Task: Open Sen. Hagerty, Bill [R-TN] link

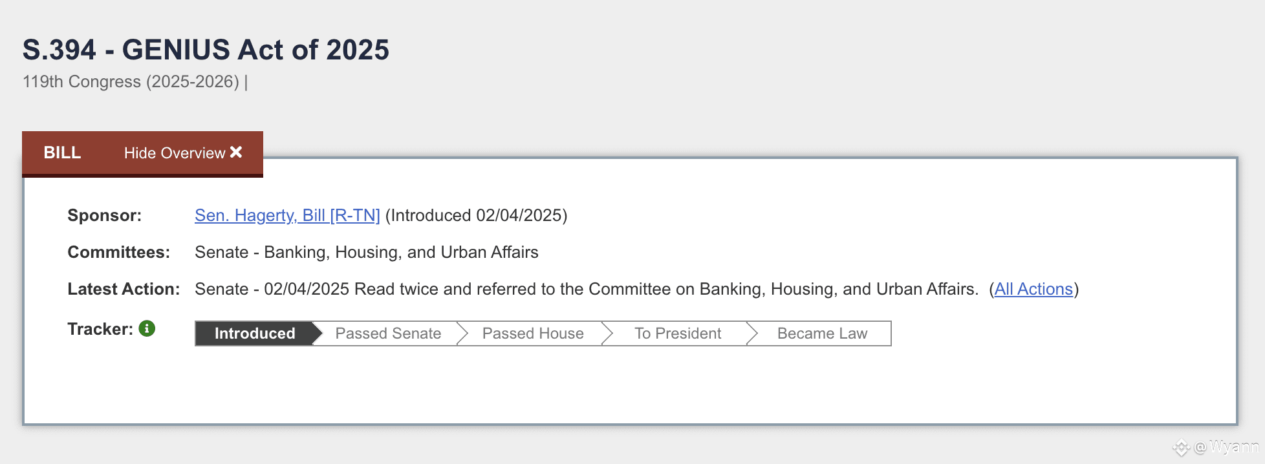Action: (287, 215)
